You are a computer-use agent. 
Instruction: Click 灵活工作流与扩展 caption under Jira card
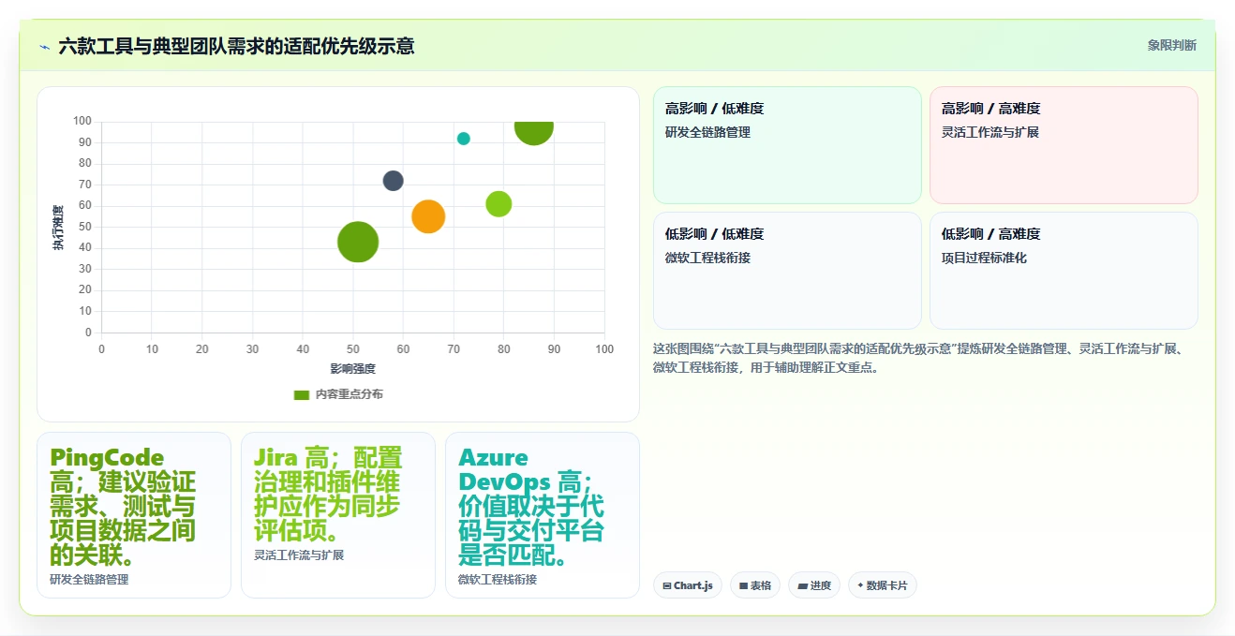click(x=299, y=555)
